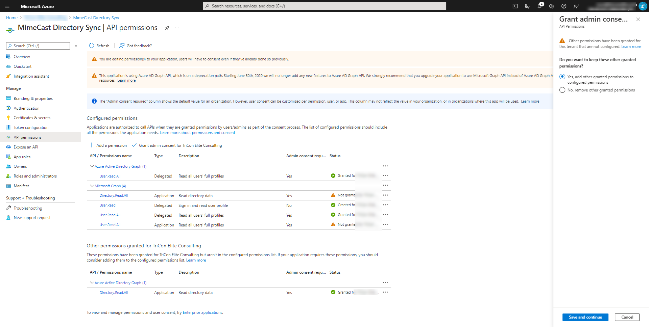Select Yes, add other granted permissions
The height and width of the screenshot is (327, 649).
(x=562, y=77)
